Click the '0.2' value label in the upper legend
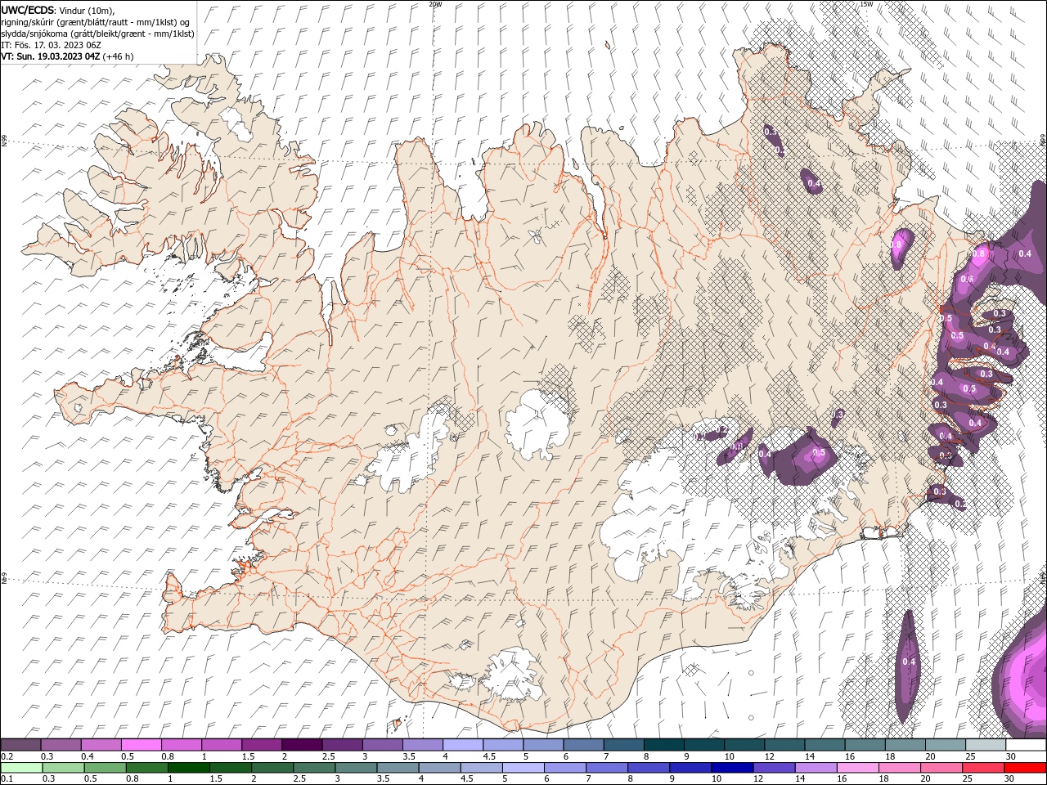Screen dimensions: 1047x785 [x=7, y=756]
